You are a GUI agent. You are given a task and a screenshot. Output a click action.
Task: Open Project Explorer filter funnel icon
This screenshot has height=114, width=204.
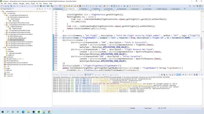(42, 9)
